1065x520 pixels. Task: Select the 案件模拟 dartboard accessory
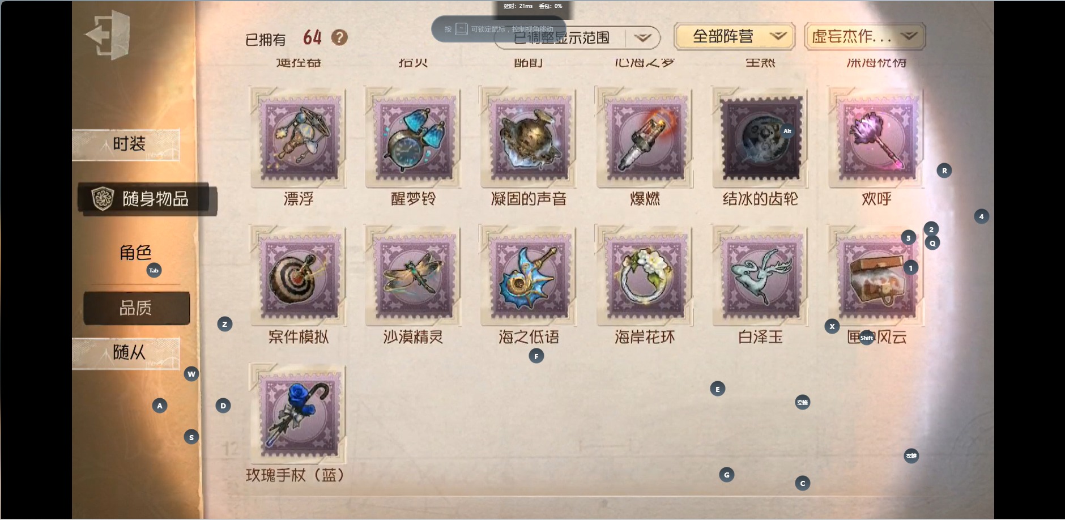(299, 276)
